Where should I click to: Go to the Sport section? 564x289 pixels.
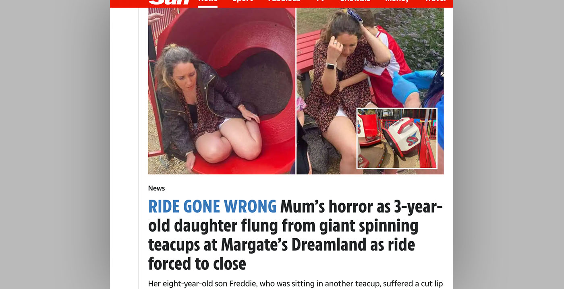[243, 1]
